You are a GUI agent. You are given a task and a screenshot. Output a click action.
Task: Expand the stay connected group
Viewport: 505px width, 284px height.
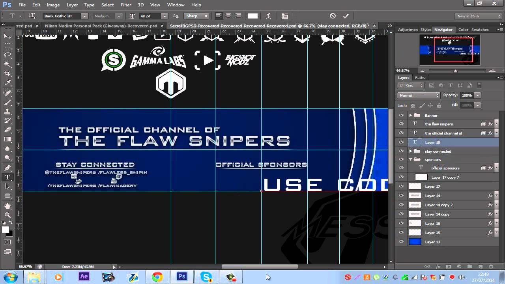[410, 151]
